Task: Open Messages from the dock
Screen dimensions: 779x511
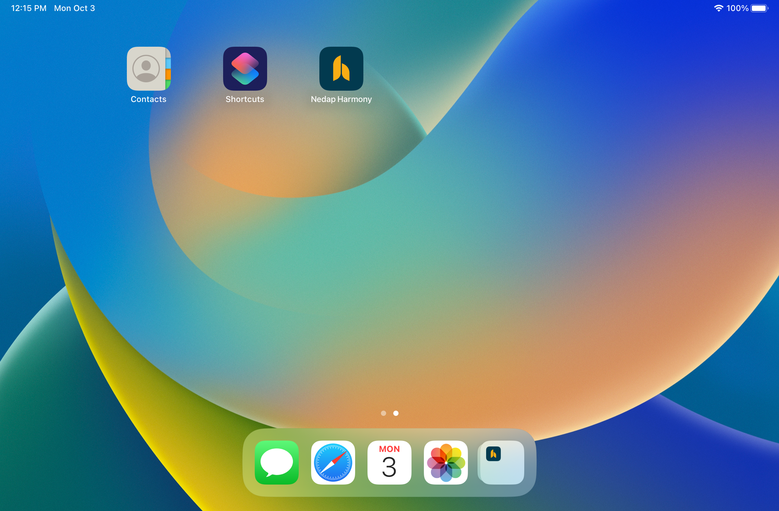Action: point(276,462)
